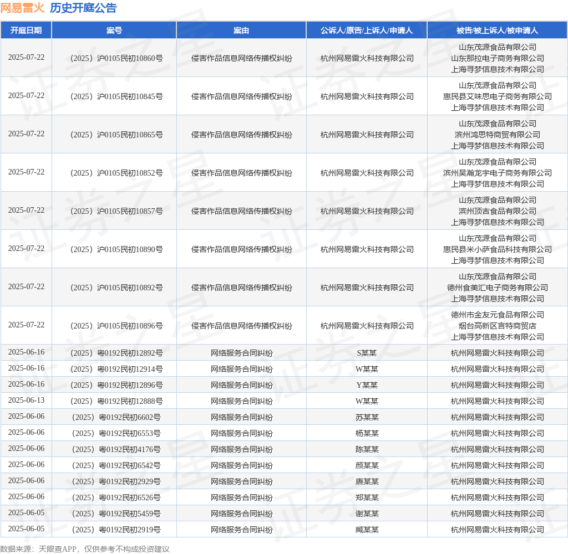Click defendant 滨州顶吉食品有限公司
The width and height of the screenshot is (568, 554).
point(498,211)
